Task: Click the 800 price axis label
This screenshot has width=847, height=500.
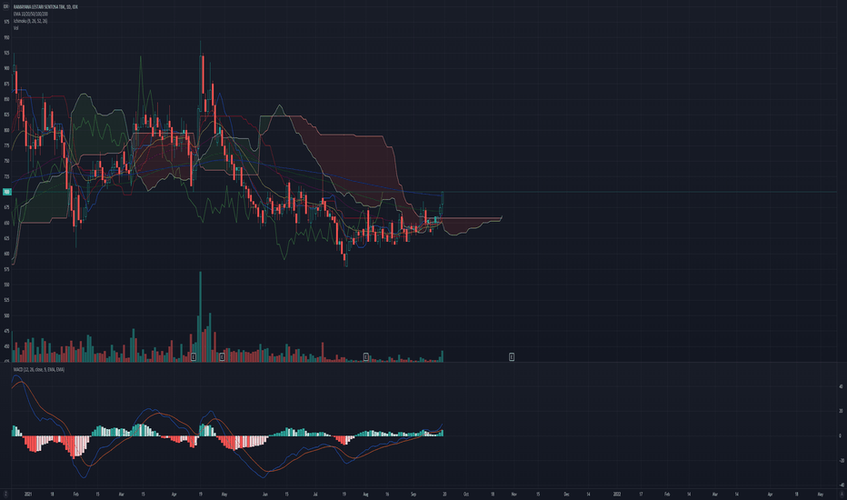Action: click(6, 130)
